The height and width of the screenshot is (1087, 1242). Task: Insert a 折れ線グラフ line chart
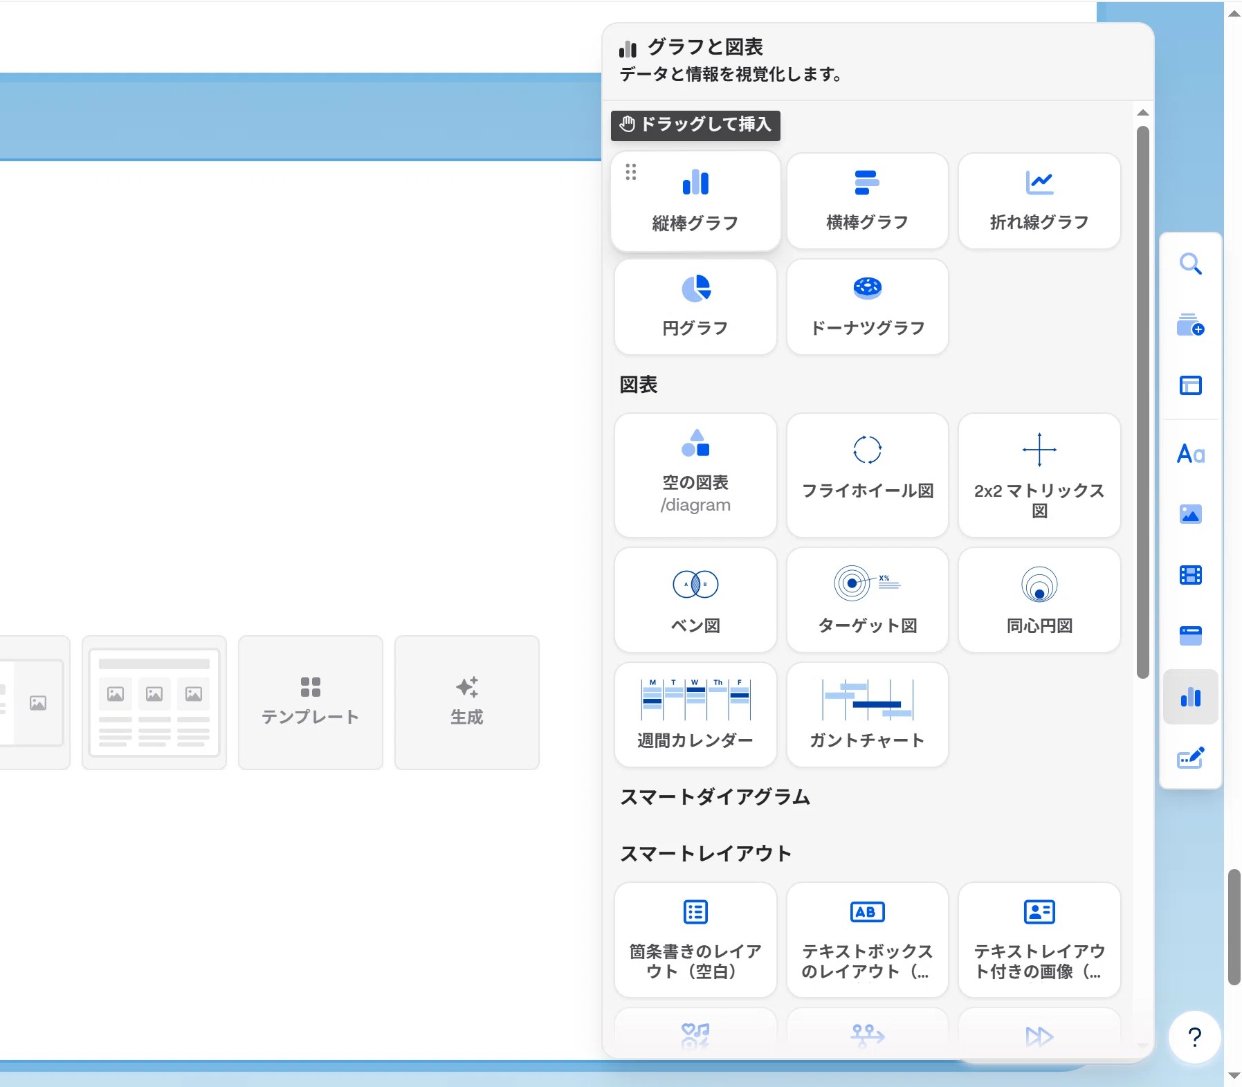click(1039, 201)
